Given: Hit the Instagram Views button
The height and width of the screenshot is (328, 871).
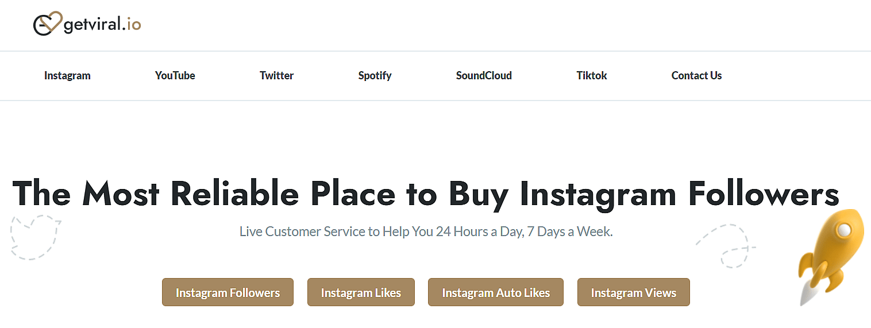Looking at the screenshot, I should point(633,292).
